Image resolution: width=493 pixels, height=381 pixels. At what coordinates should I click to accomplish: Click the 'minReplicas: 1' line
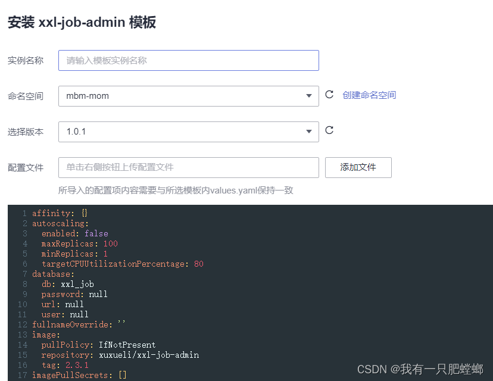pos(74,254)
